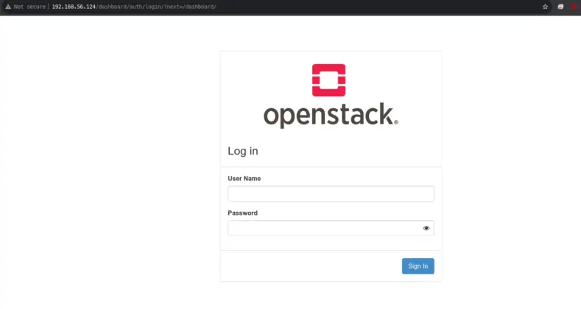The height and width of the screenshot is (309, 581).
Task: Click the User Name input field
Action: click(x=331, y=193)
